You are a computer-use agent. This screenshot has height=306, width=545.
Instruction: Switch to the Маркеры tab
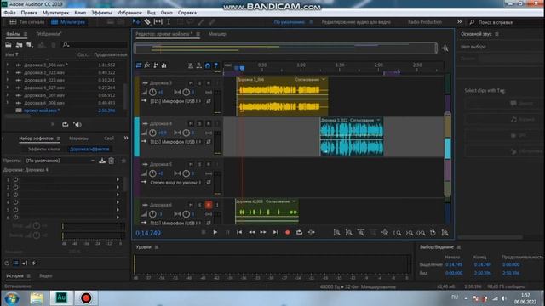78,138
